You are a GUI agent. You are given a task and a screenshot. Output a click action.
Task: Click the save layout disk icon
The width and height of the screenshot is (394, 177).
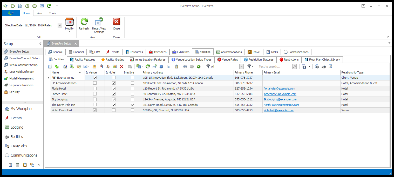point(304,67)
